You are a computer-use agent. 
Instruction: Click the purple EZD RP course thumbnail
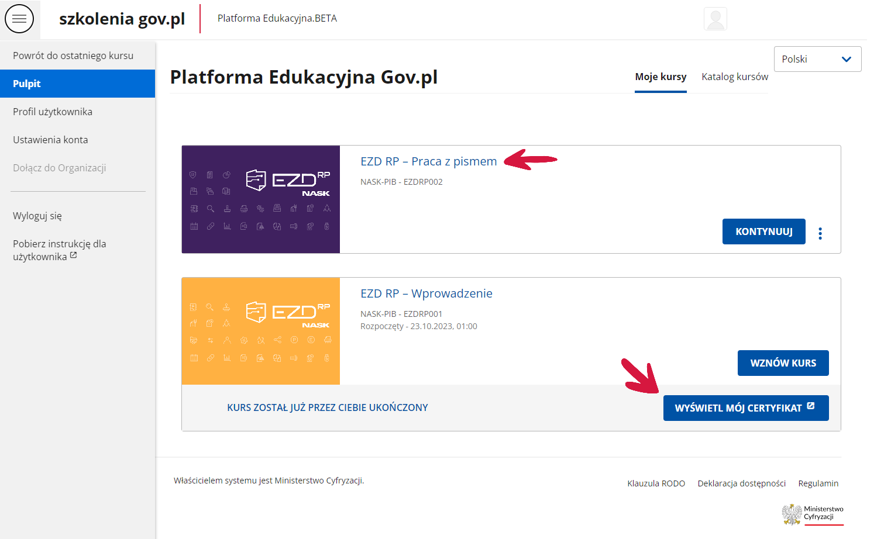pyautogui.click(x=261, y=199)
